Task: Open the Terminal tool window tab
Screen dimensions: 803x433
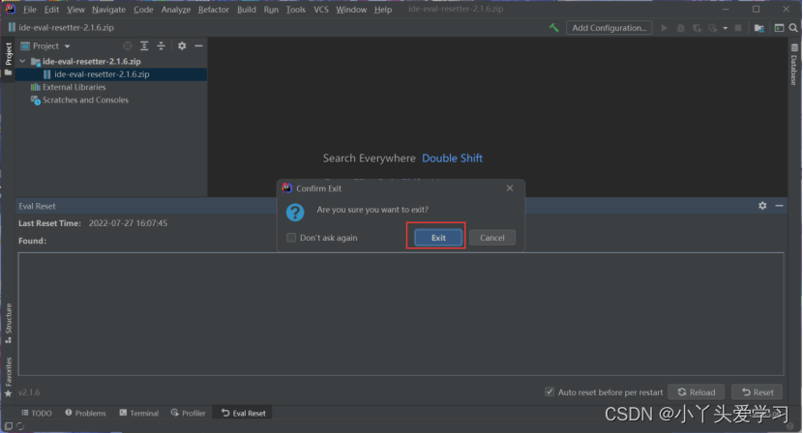Action: 138,413
